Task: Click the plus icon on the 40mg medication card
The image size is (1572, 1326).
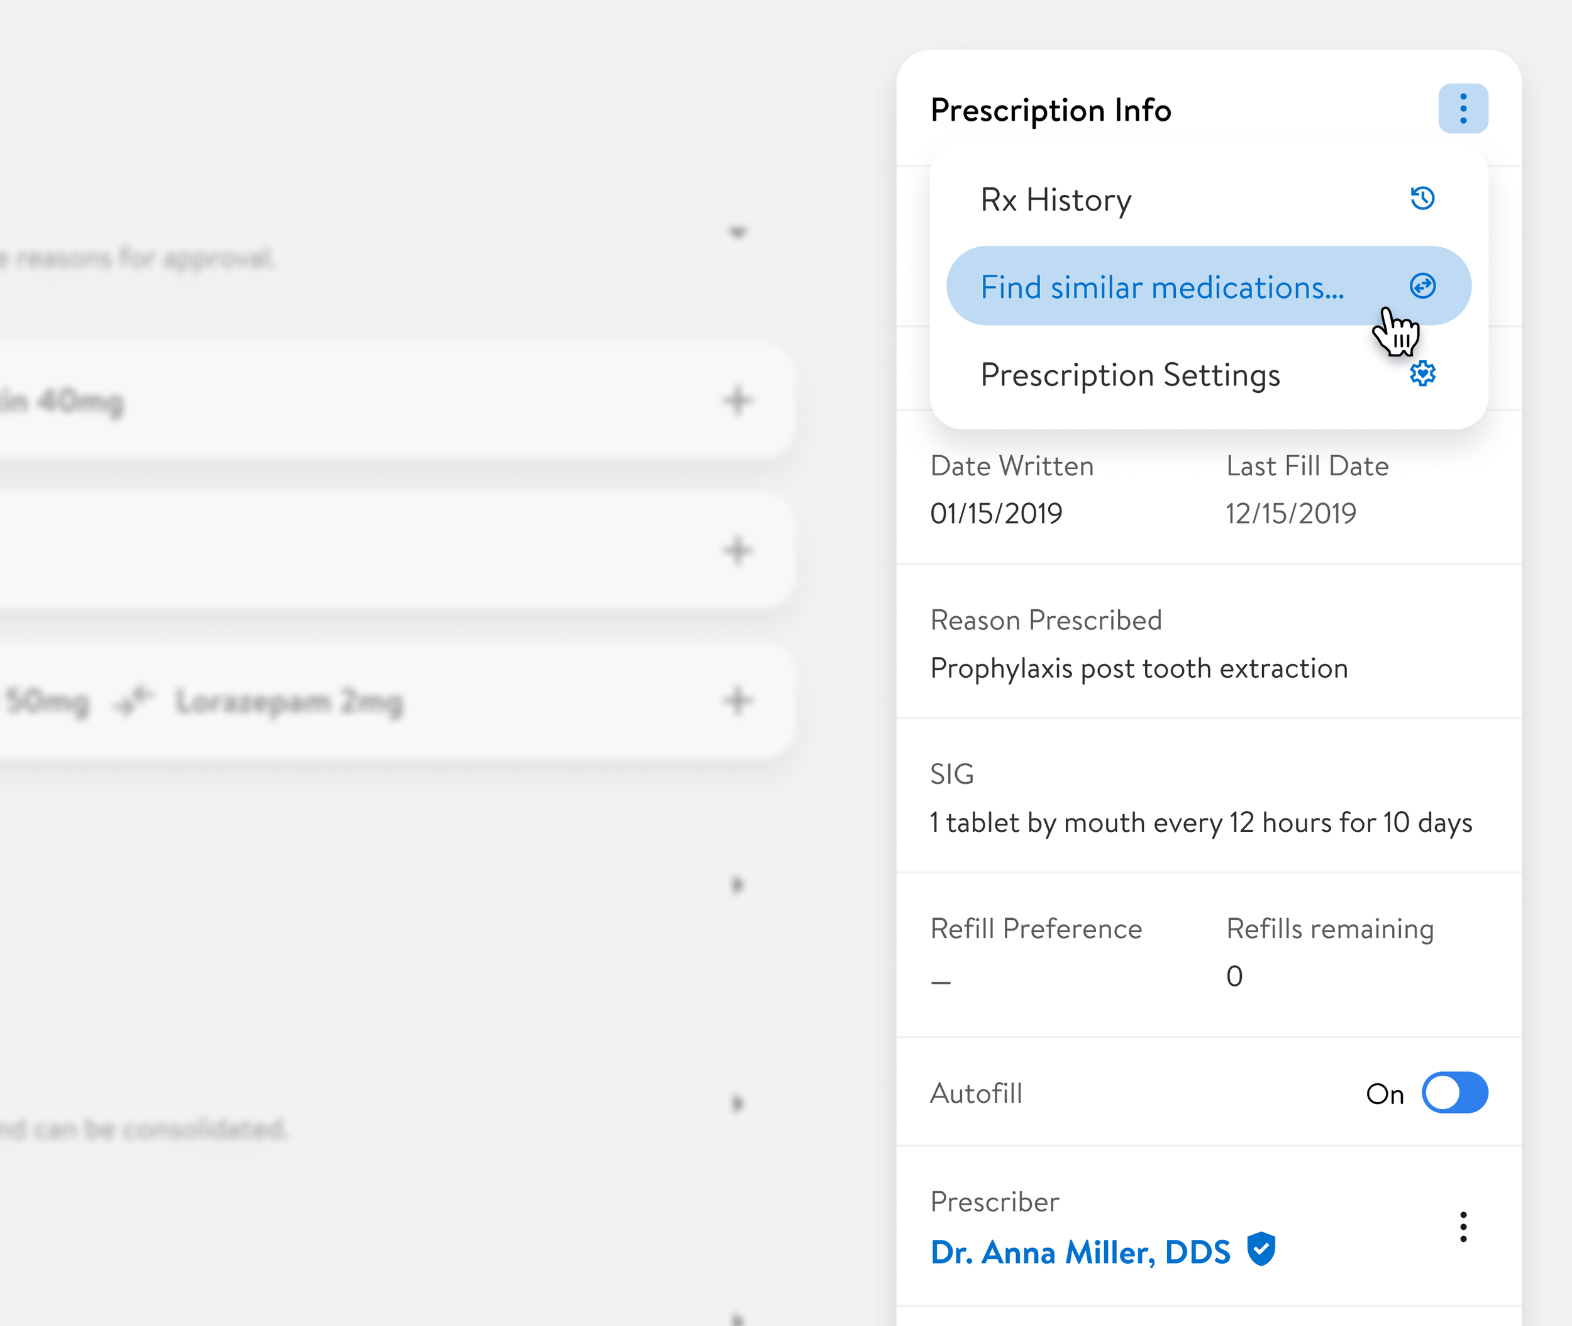Action: tap(737, 400)
